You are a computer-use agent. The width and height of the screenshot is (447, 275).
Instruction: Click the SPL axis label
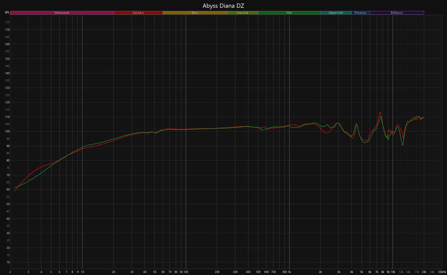tap(7, 13)
